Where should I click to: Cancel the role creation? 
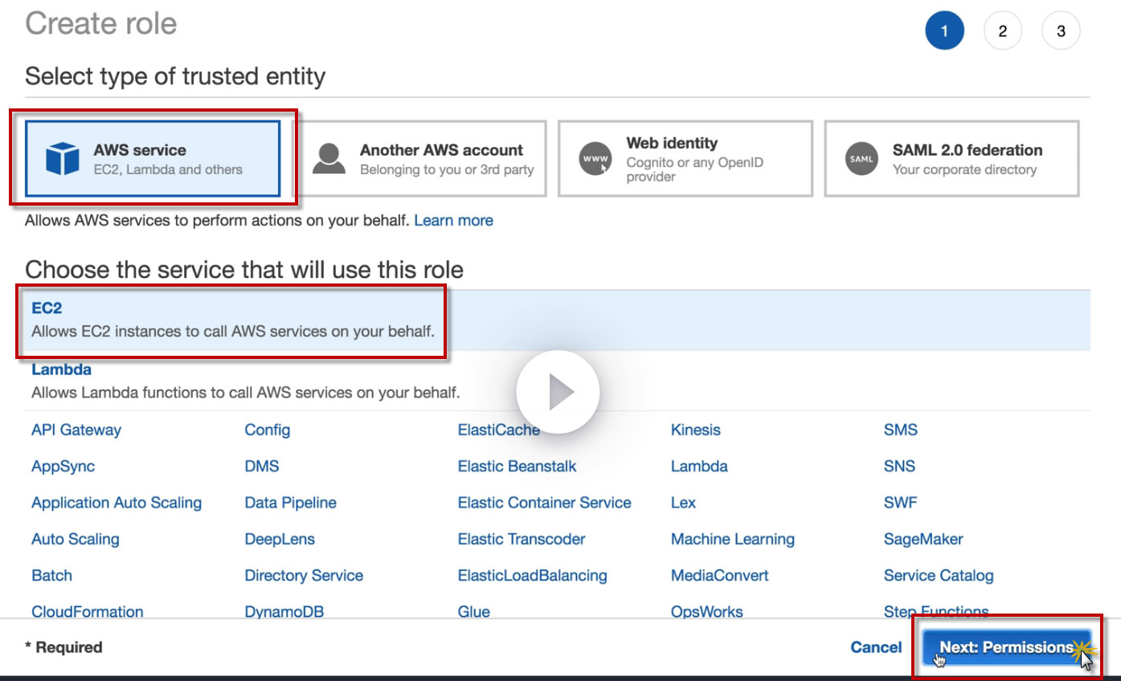point(876,647)
